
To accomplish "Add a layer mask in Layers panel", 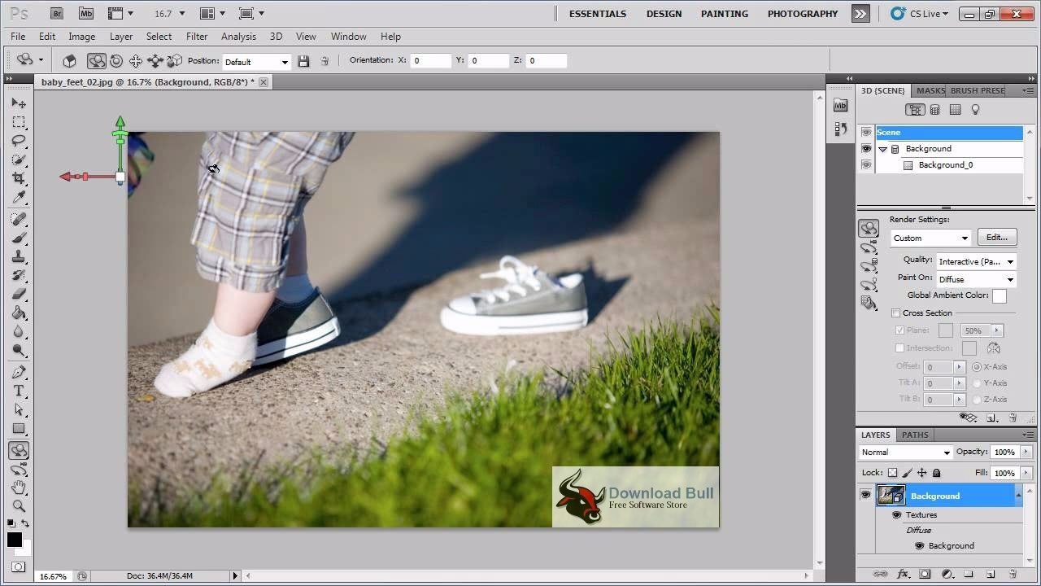I will coord(924,574).
